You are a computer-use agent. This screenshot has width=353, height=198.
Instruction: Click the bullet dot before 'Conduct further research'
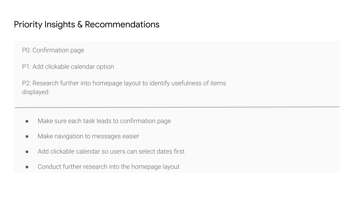click(27, 167)
